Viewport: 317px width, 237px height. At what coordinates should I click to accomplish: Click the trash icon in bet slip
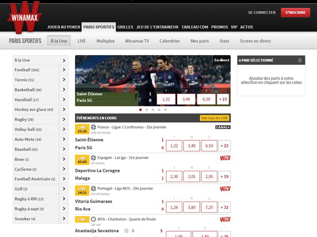[300, 60]
